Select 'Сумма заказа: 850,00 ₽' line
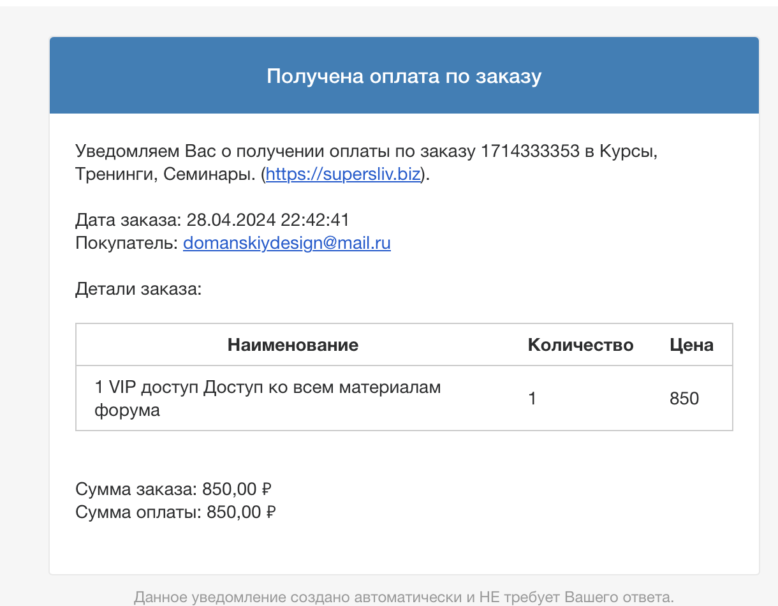The height and width of the screenshot is (606, 778). click(174, 489)
